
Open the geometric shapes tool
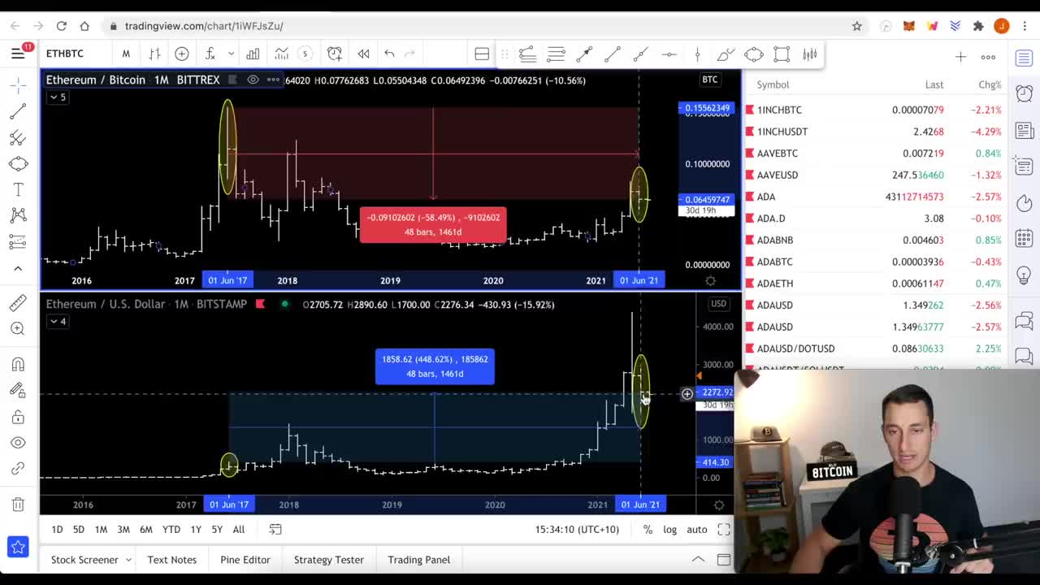pyautogui.click(x=18, y=163)
